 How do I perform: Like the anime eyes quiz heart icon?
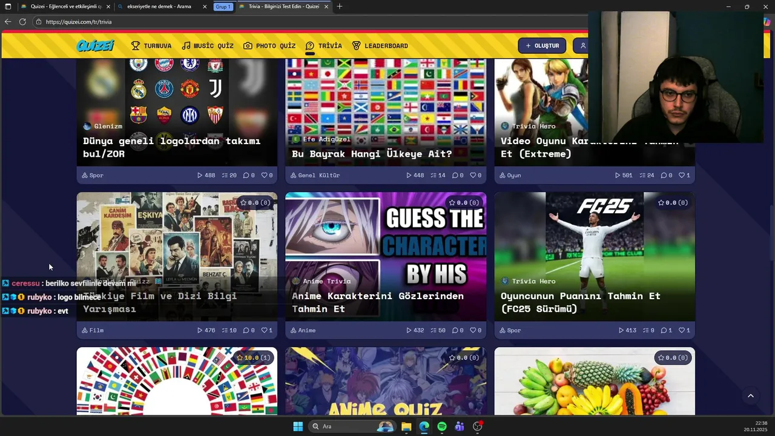point(473,330)
